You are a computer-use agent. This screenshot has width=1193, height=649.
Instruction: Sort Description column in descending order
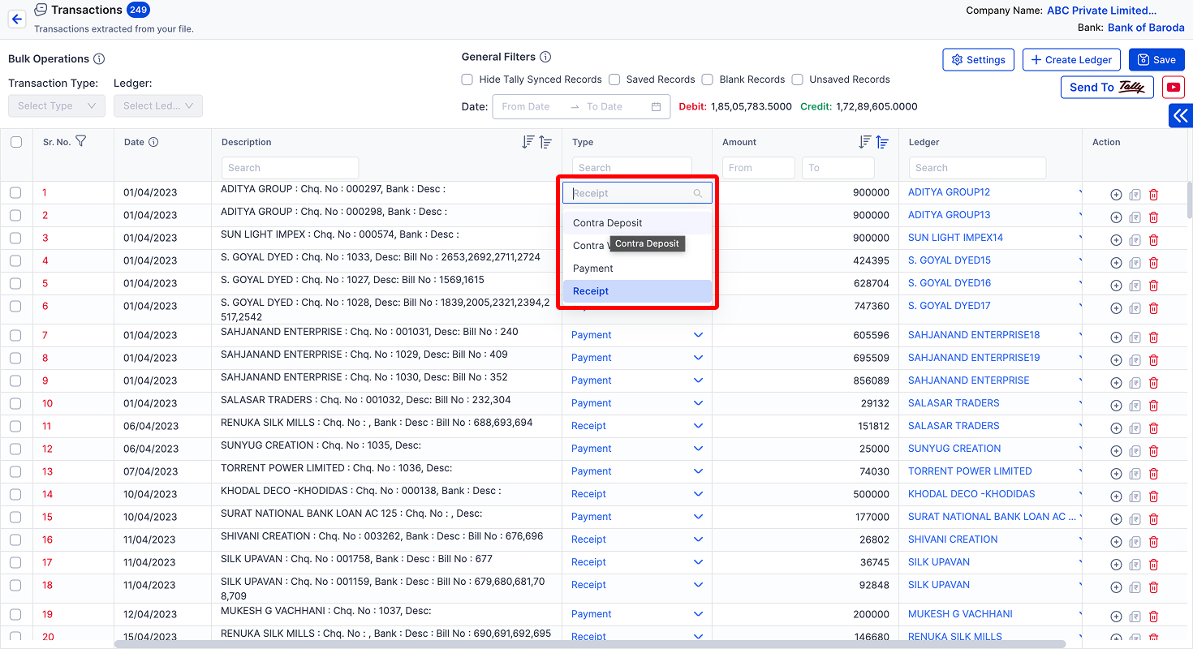(528, 142)
